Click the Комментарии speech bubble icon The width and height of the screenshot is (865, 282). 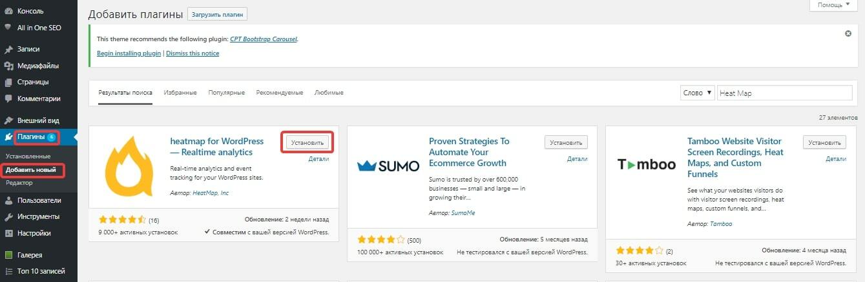(8, 99)
